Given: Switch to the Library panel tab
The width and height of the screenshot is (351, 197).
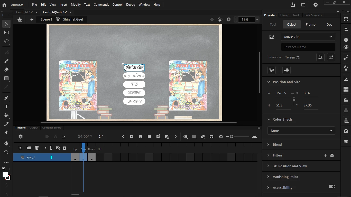Looking at the screenshot, I should tap(284, 15).
